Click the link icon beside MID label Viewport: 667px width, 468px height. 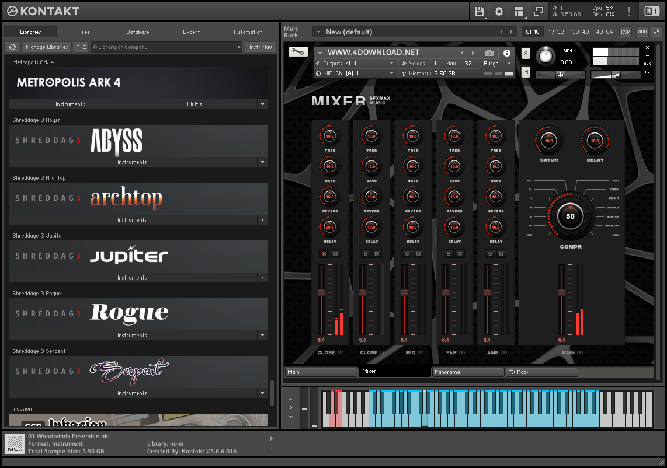pyautogui.click(x=421, y=352)
